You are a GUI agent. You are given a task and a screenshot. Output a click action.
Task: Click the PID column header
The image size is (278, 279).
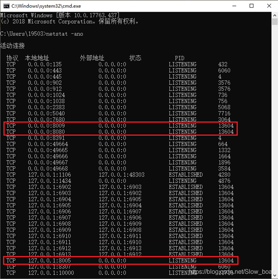click(x=180, y=58)
